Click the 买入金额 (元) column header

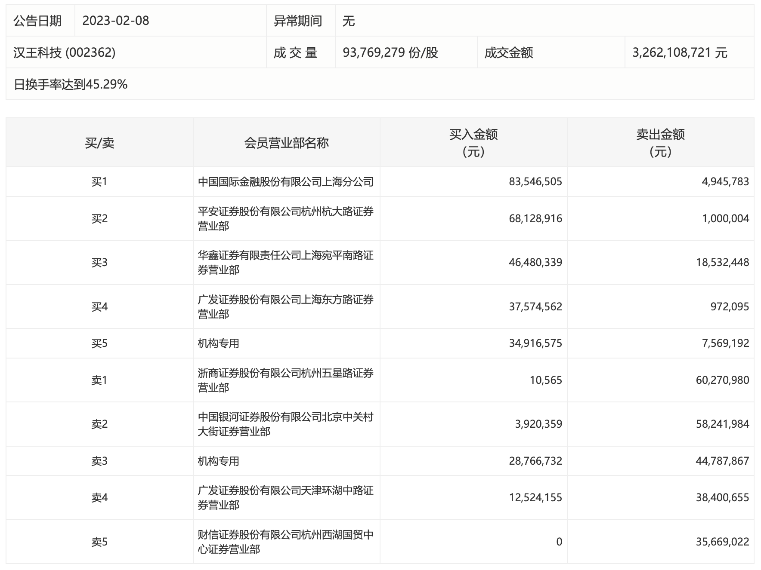(473, 143)
